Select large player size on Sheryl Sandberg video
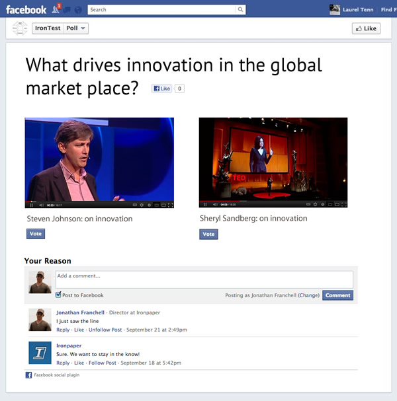The height and width of the screenshot is (401, 397). (337, 204)
